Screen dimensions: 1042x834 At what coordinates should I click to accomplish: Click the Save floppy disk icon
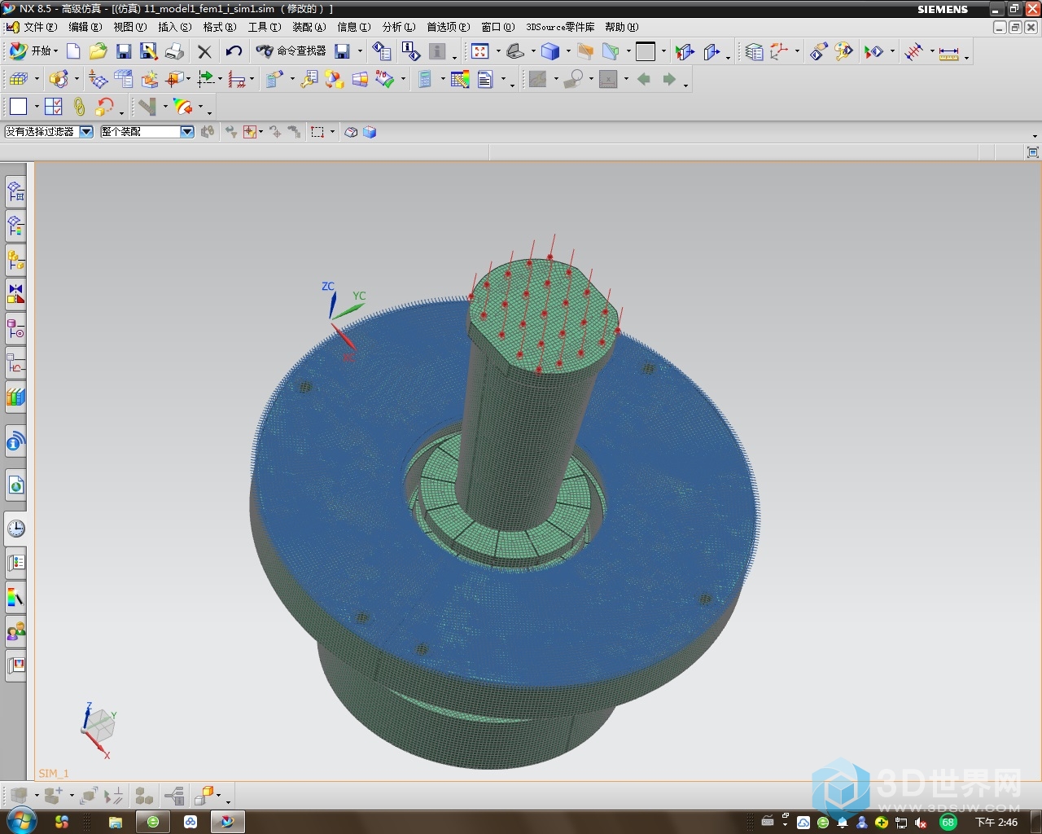[124, 51]
